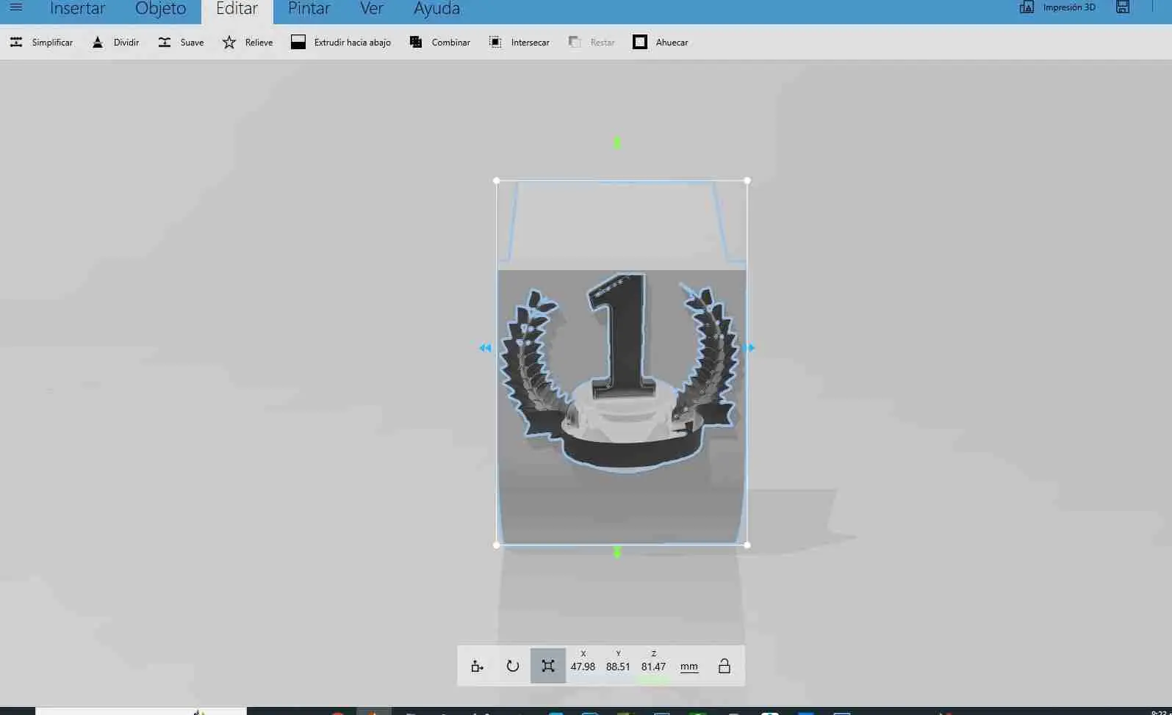Select the rotate mode icon
Image resolution: width=1172 pixels, height=715 pixels.
point(513,666)
